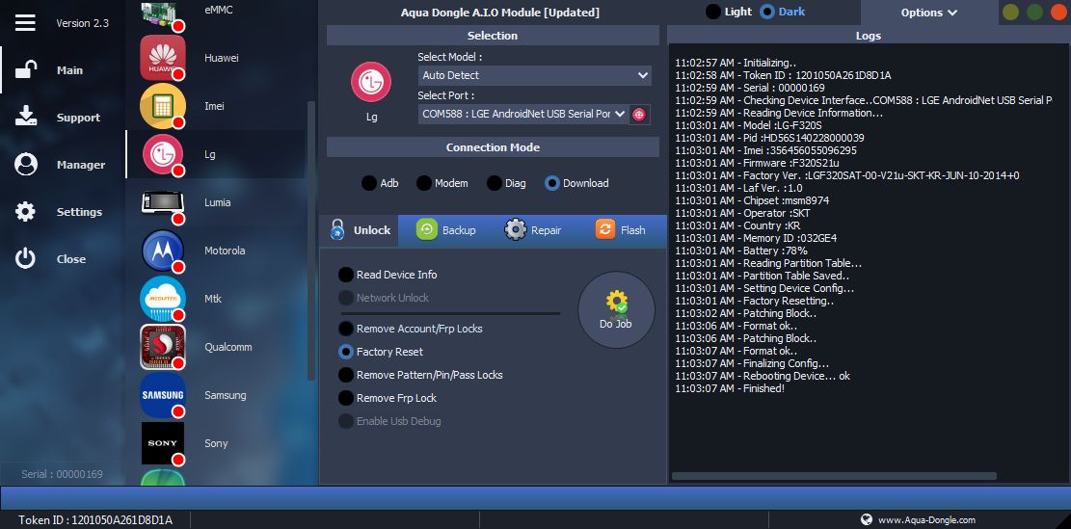Select Factory Reset option
Screen dimensions: 1071x529
click(381, 352)
